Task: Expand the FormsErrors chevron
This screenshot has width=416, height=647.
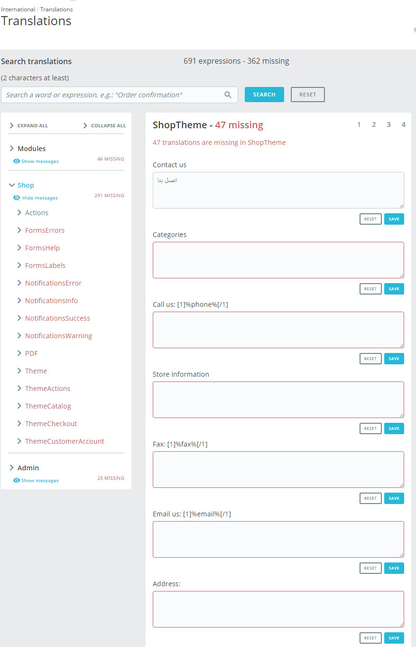Action: [19, 230]
